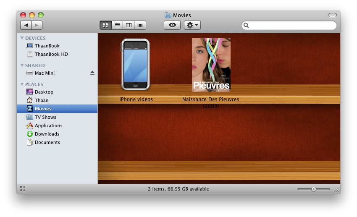Focus the Finder search field
The image size is (357, 217).
point(289,25)
